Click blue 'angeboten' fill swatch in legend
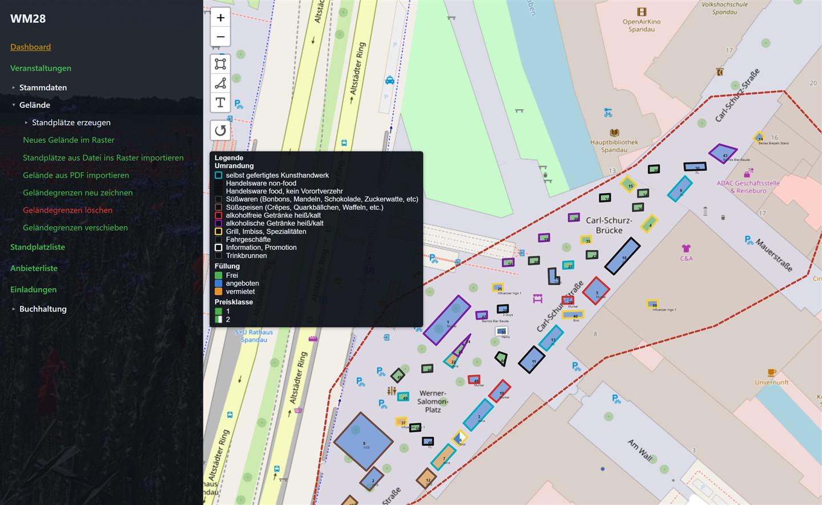This screenshot has width=822, height=505. (219, 283)
